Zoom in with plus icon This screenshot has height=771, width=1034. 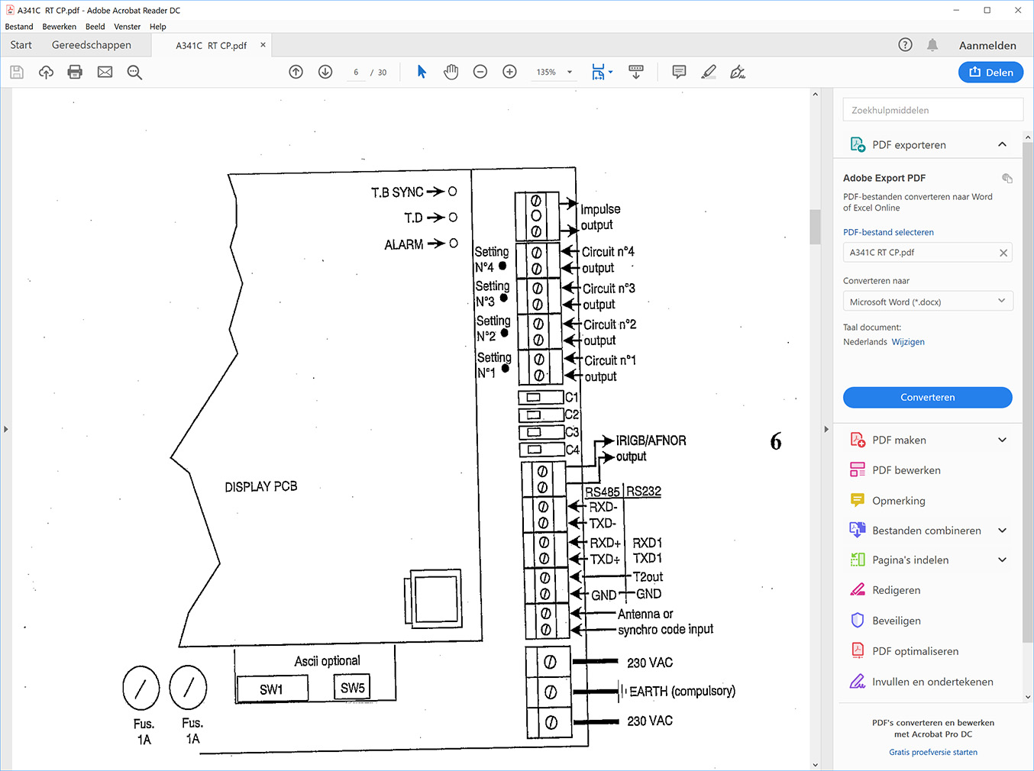(x=509, y=72)
